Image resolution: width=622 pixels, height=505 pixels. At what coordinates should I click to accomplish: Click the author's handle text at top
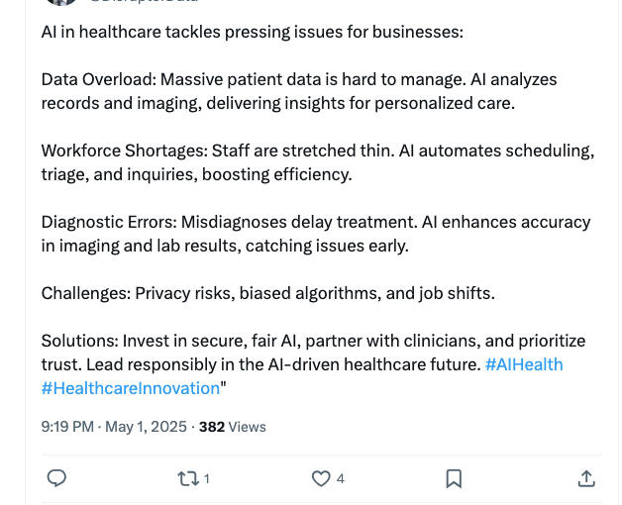[x=144, y=2]
